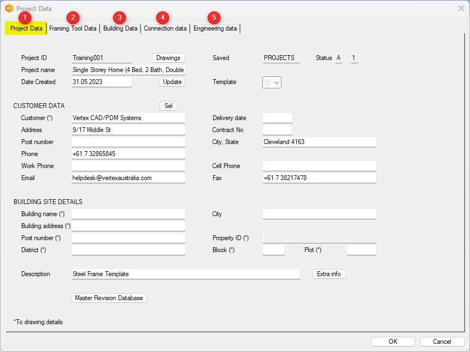Close the Project Data dialog window
Viewport: 470px width, 352px height.
(x=461, y=8)
